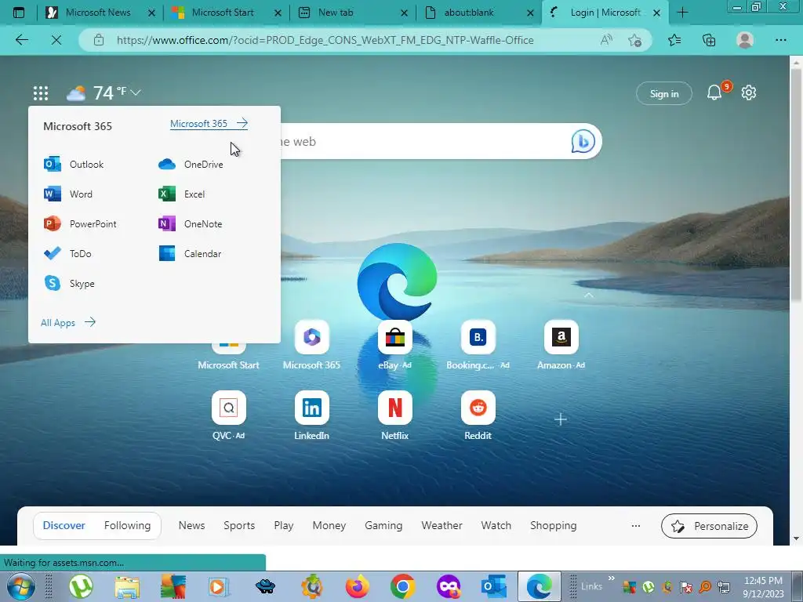Open the Shopping feed category
Viewport: 803px width, 602px height.
pyautogui.click(x=554, y=526)
